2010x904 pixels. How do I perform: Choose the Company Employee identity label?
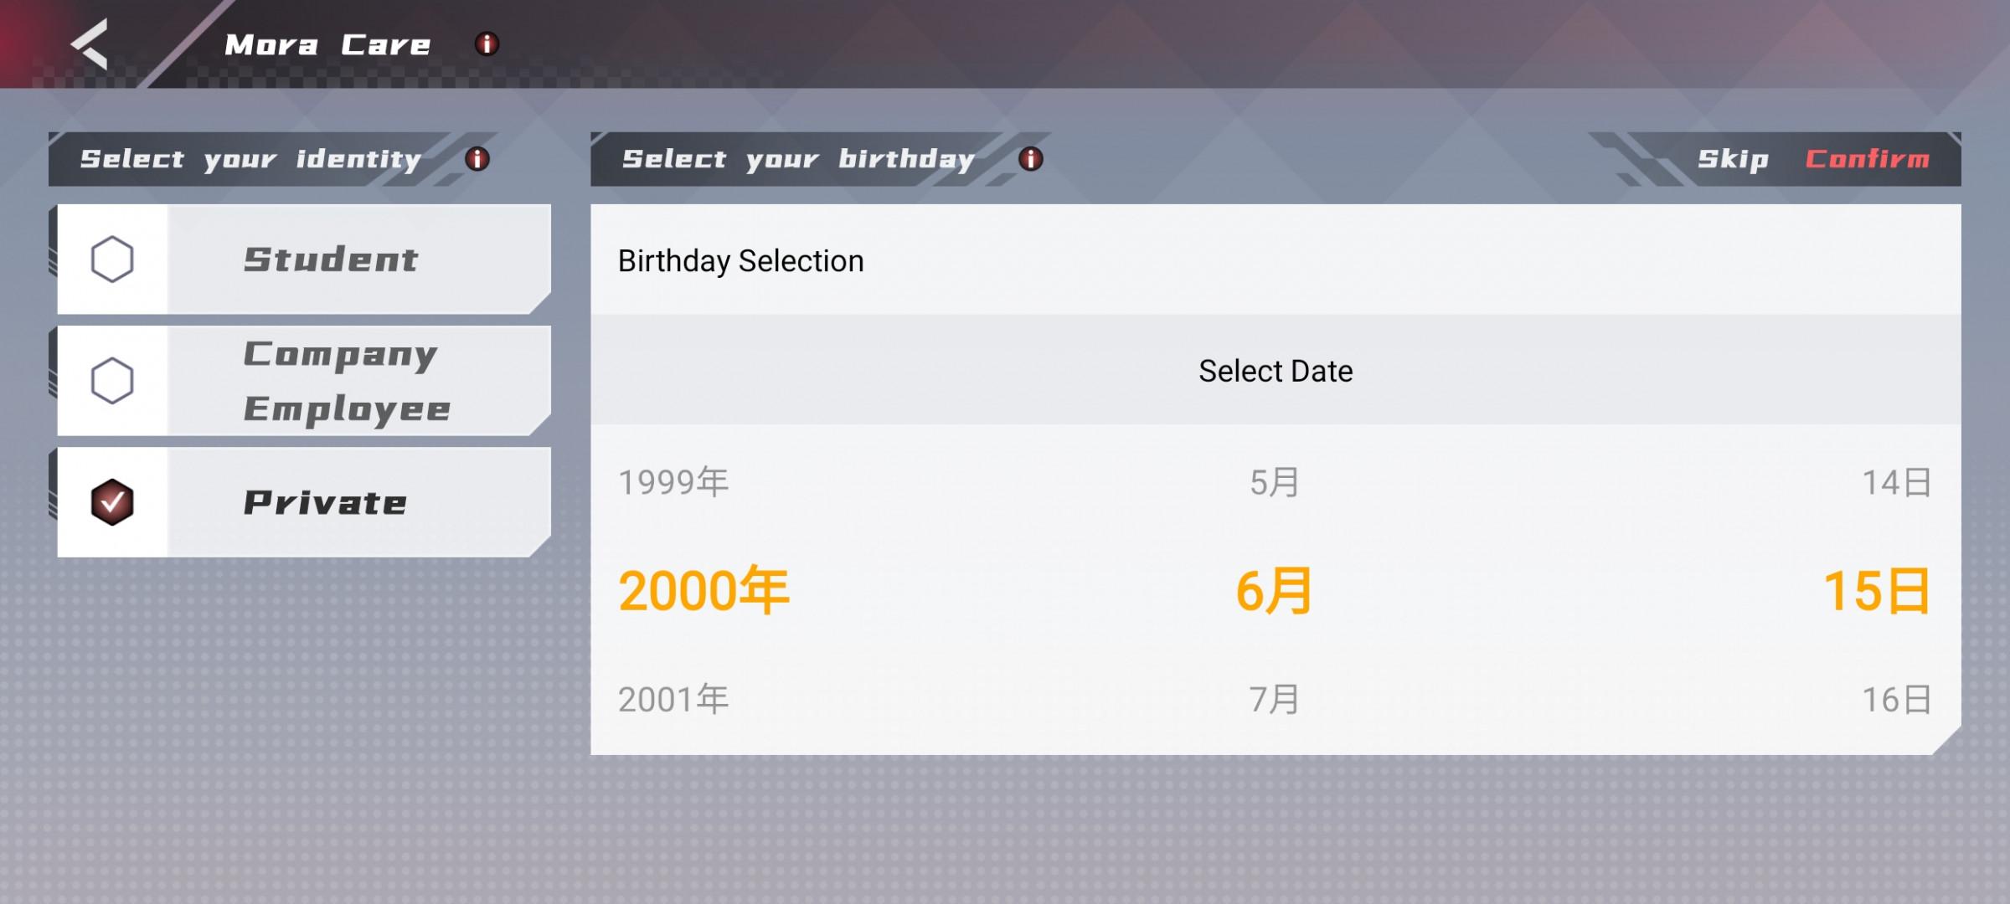coord(347,382)
